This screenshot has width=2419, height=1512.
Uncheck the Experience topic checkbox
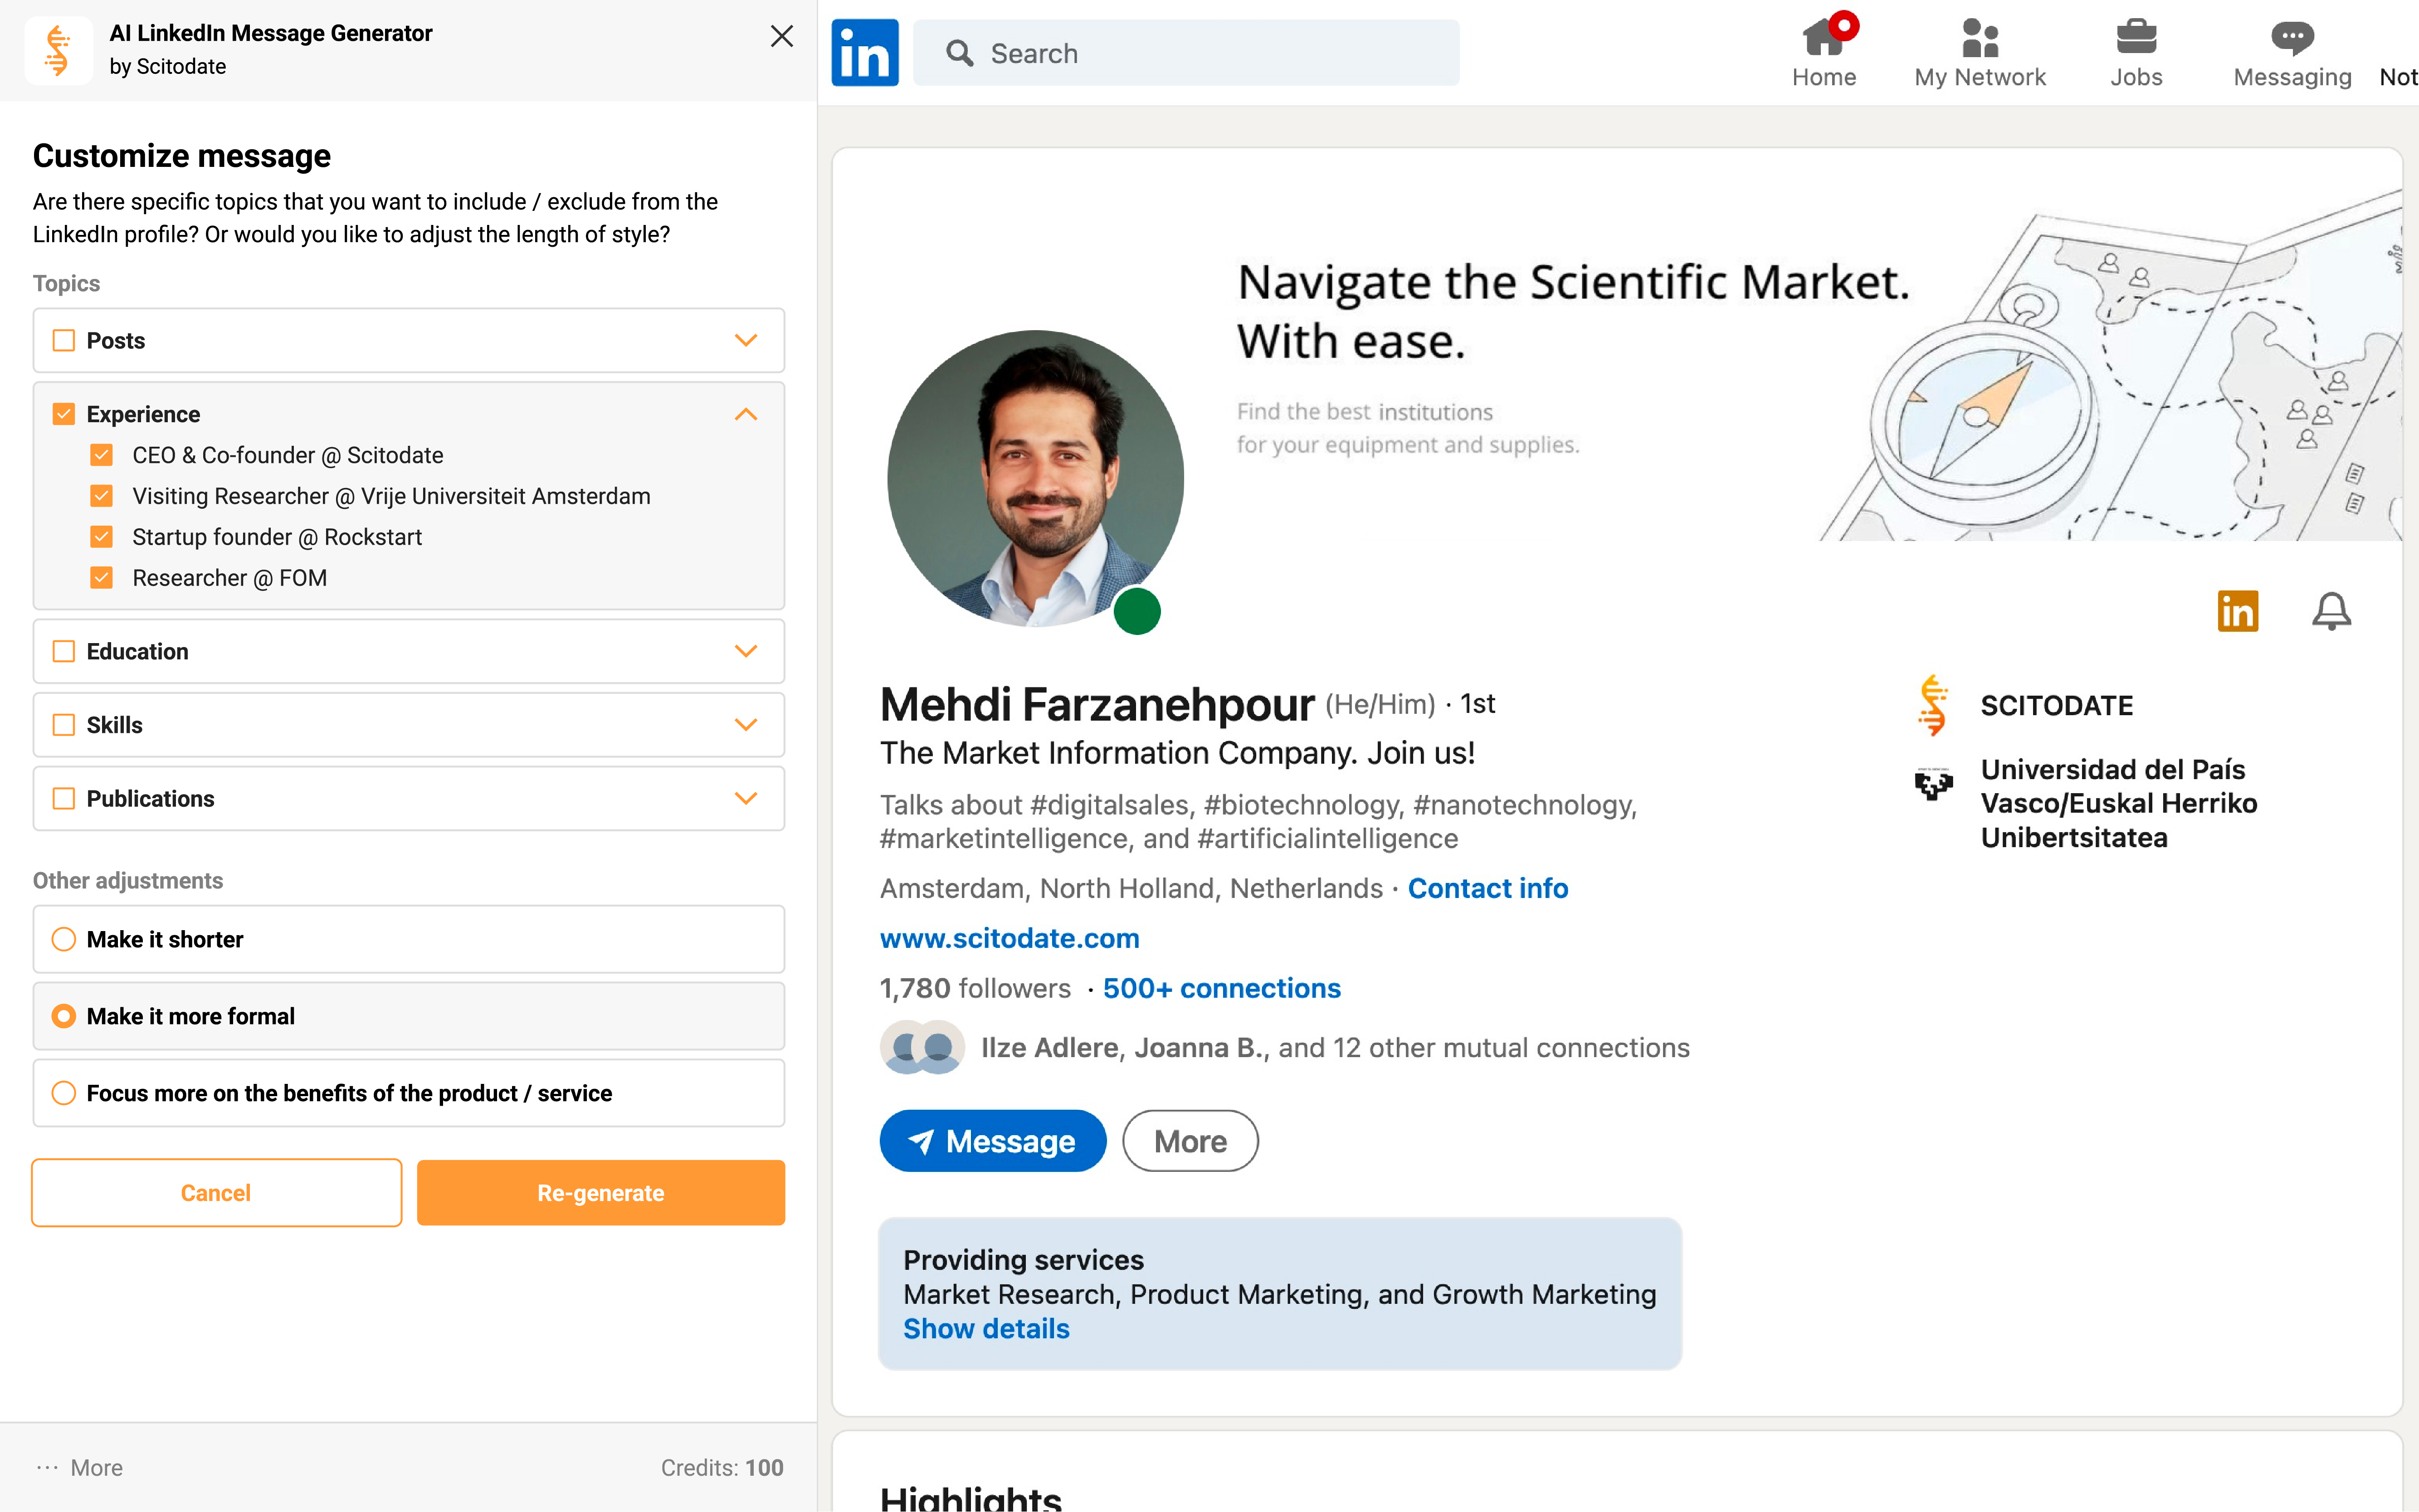(x=64, y=414)
